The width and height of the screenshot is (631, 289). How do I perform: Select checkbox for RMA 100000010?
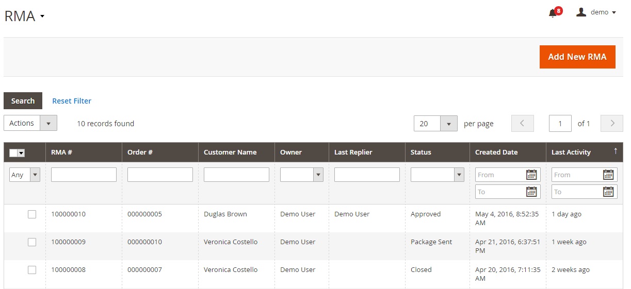point(32,214)
